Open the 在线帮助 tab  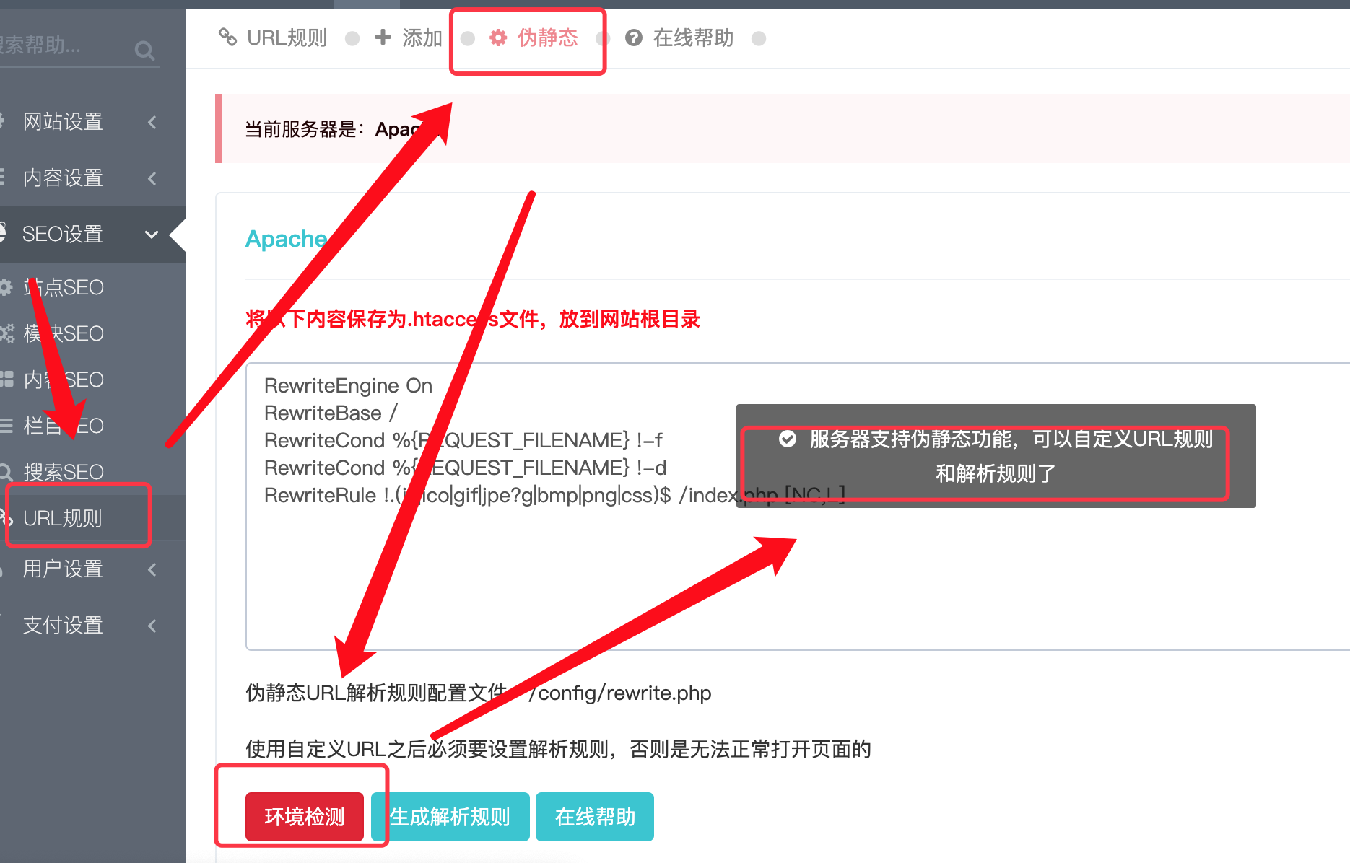[x=679, y=38]
